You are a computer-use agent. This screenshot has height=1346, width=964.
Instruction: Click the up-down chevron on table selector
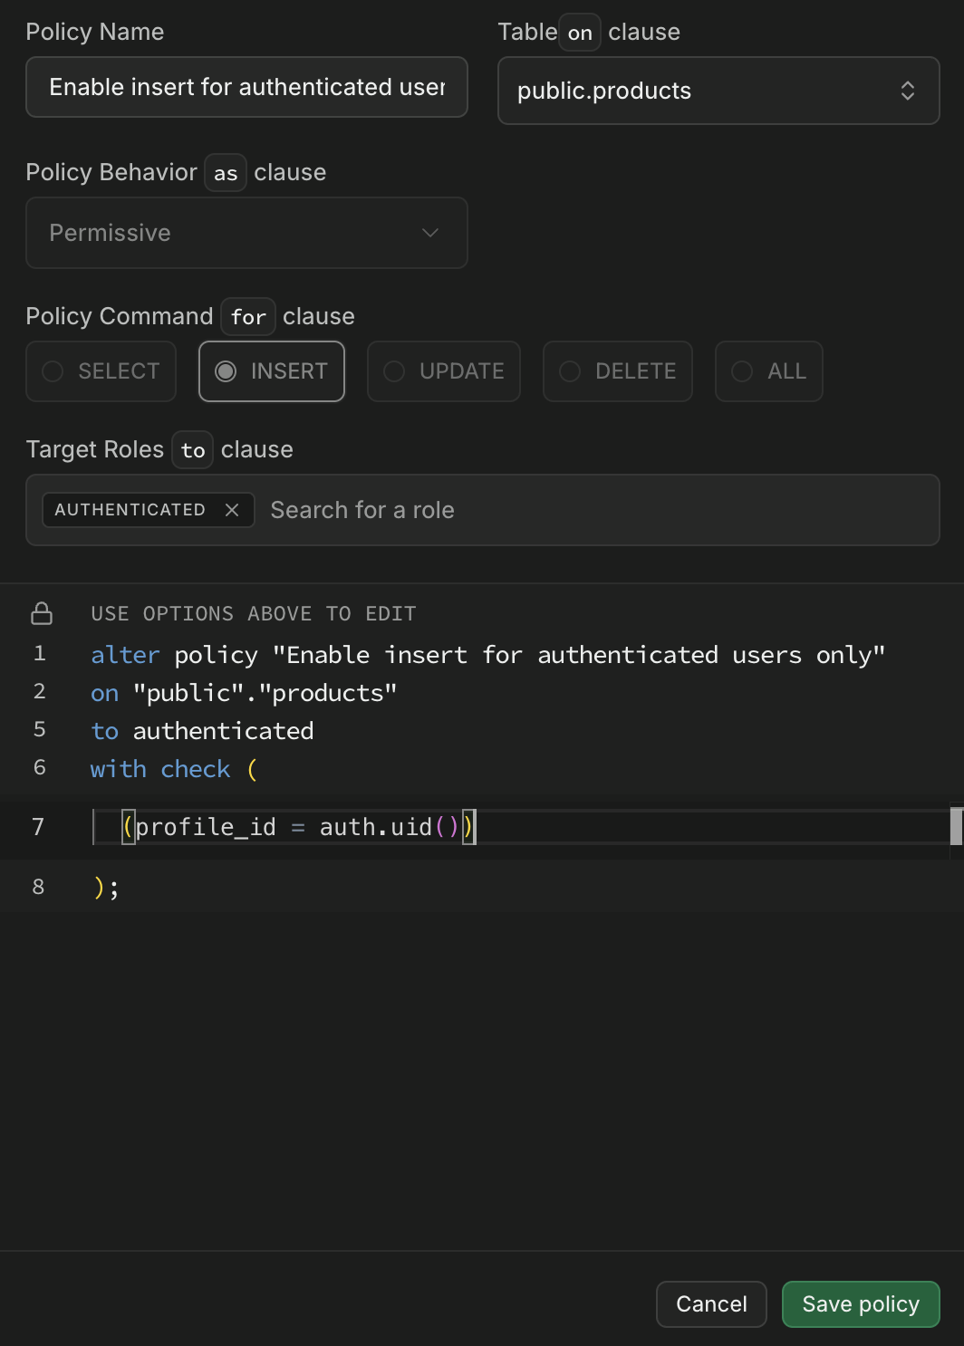coord(907,91)
